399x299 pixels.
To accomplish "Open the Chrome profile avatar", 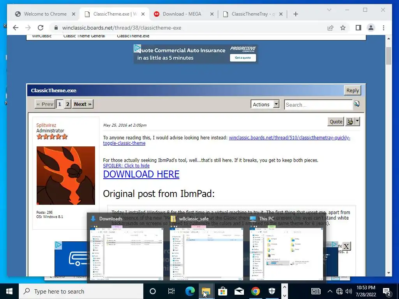I will click(x=371, y=28).
